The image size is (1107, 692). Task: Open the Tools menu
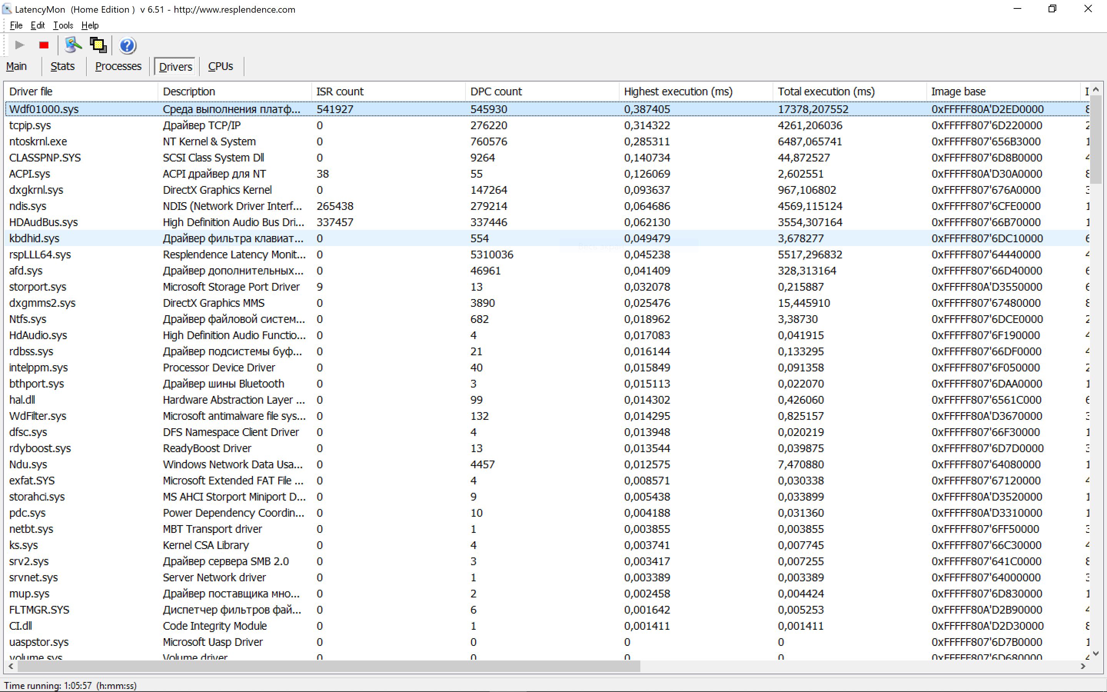tap(63, 26)
